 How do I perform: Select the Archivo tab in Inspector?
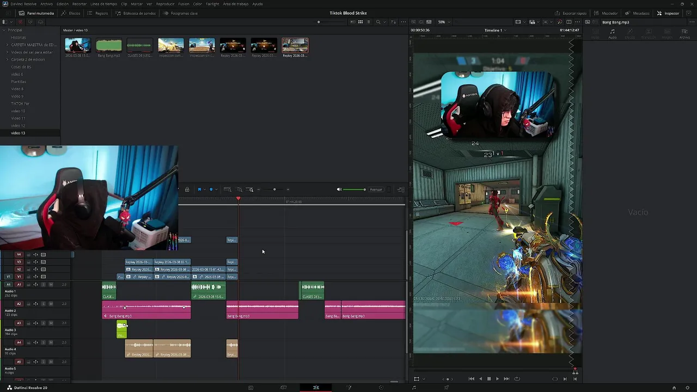coord(684,34)
